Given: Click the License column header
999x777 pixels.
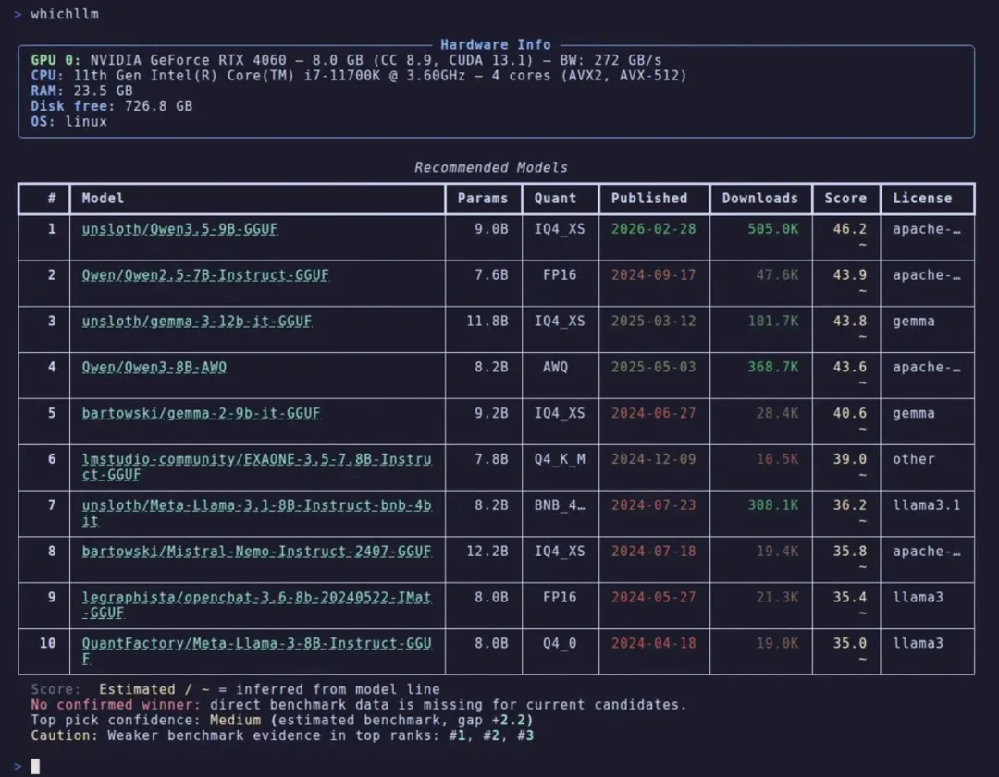Looking at the screenshot, I should (x=922, y=198).
